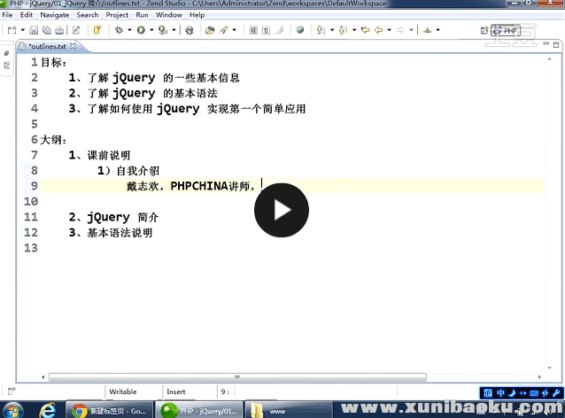Expand the New file dropdown arrow

point(20,29)
